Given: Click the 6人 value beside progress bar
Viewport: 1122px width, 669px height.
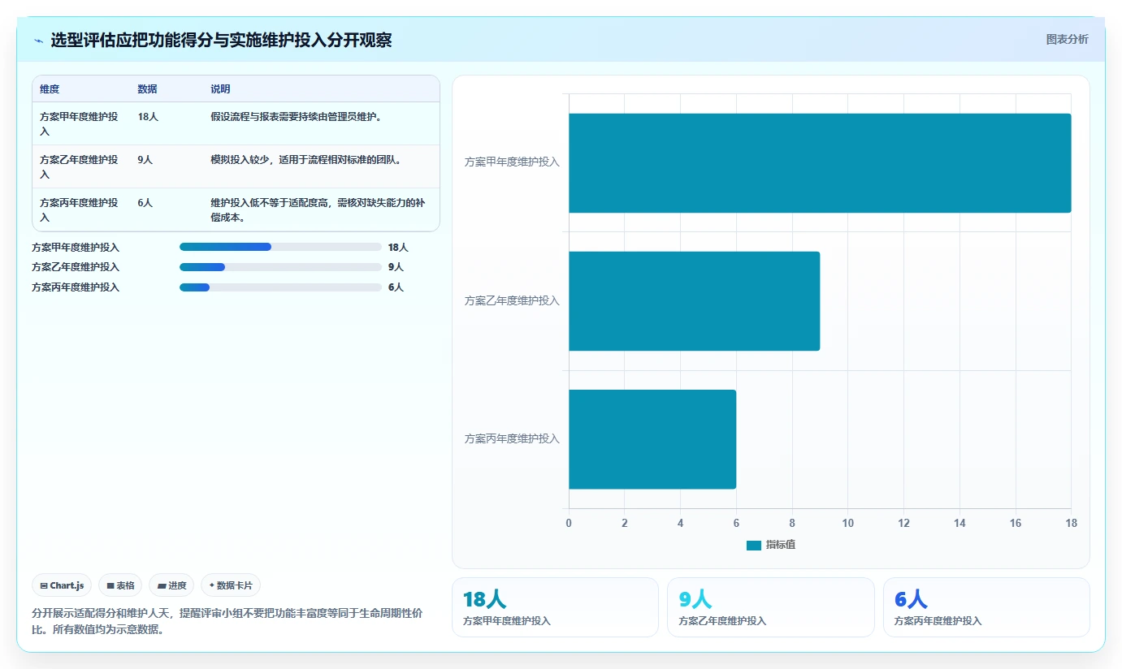Looking at the screenshot, I should click(x=396, y=287).
